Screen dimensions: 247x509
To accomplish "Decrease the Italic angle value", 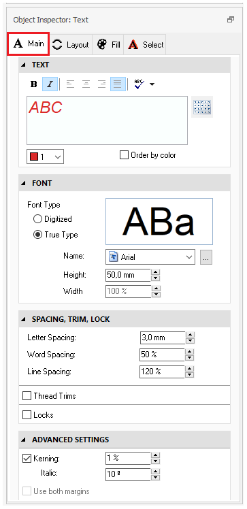I will click(156, 478).
